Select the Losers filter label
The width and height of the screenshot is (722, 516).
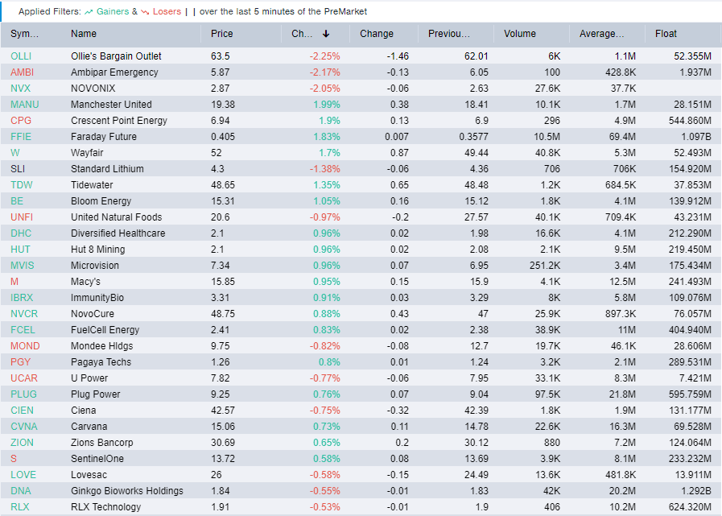167,11
